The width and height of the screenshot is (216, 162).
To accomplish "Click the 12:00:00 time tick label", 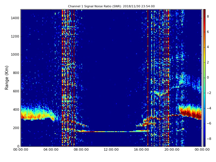I will click(x=111, y=150).
